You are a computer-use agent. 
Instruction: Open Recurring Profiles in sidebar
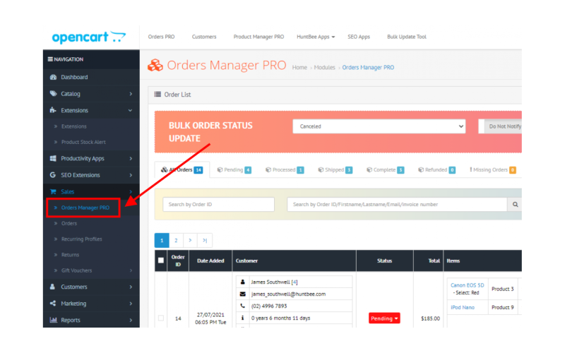[x=81, y=239]
